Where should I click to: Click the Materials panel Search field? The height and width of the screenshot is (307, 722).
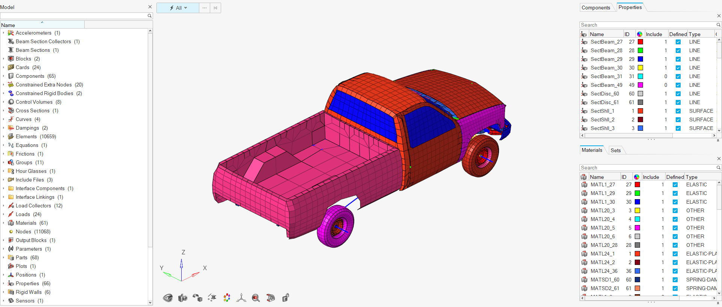coord(648,168)
